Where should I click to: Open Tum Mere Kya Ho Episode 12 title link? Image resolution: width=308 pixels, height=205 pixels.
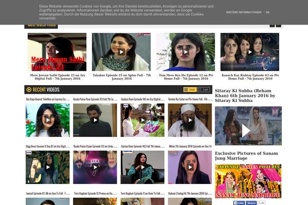186,77
